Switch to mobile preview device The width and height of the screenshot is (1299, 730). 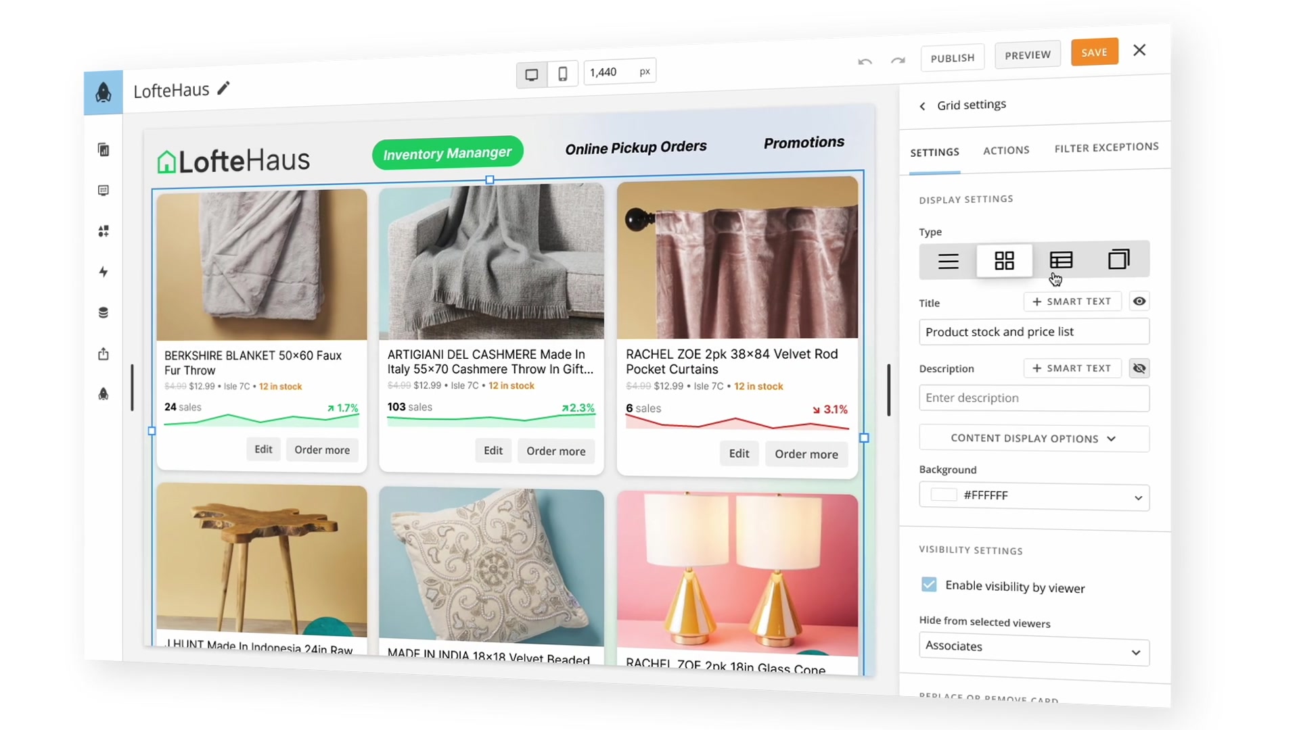[x=562, y=74]
